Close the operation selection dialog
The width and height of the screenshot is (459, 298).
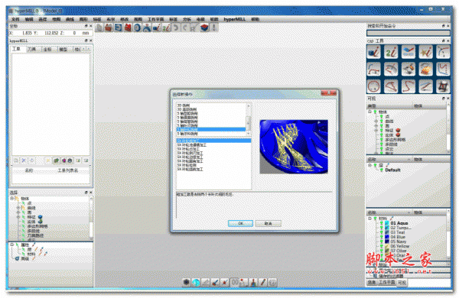[x=329, y=93]
